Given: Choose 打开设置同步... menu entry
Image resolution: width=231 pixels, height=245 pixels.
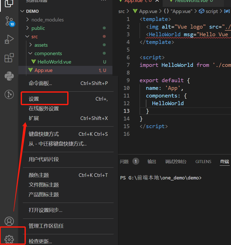Looking at the screenshot, I should pyautogui.click(x=68, y=210).
